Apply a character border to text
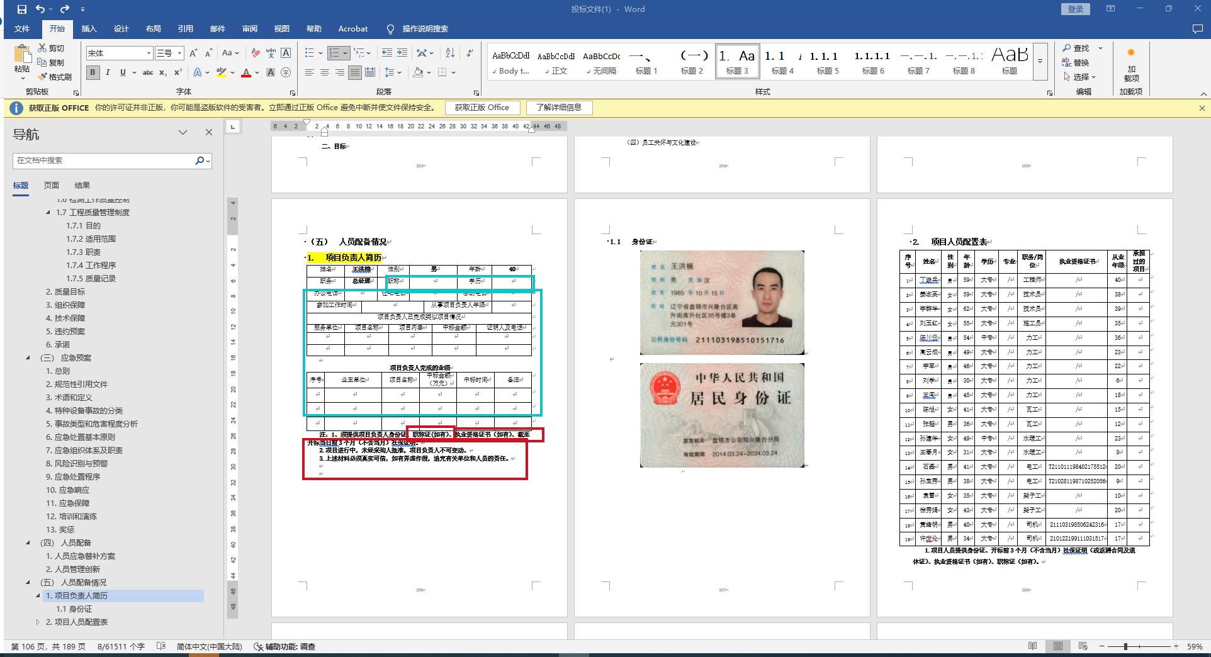Viewport: 1211px width, 657px height. point(286,53)
